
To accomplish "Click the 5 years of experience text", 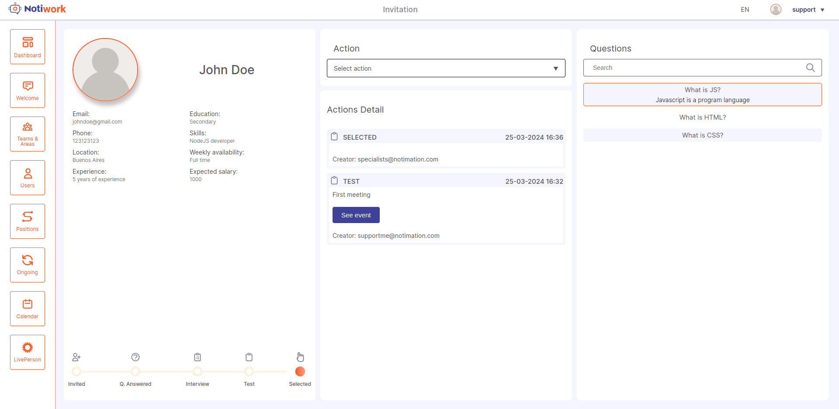I will pyautogui.click(x=99, y=179).
